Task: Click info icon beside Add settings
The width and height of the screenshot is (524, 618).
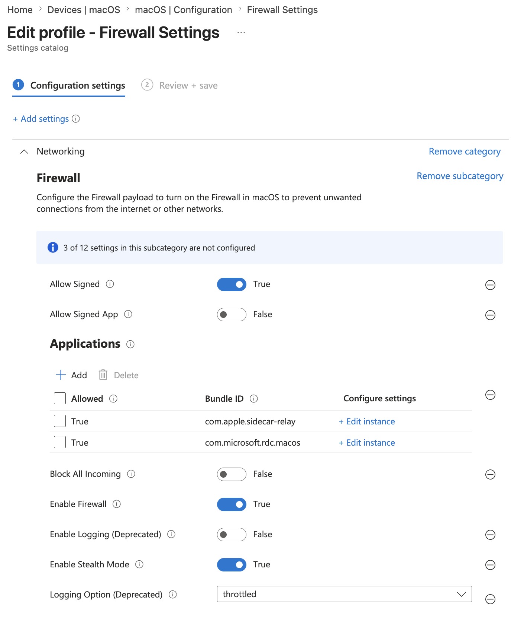Action: coord(76,119)
